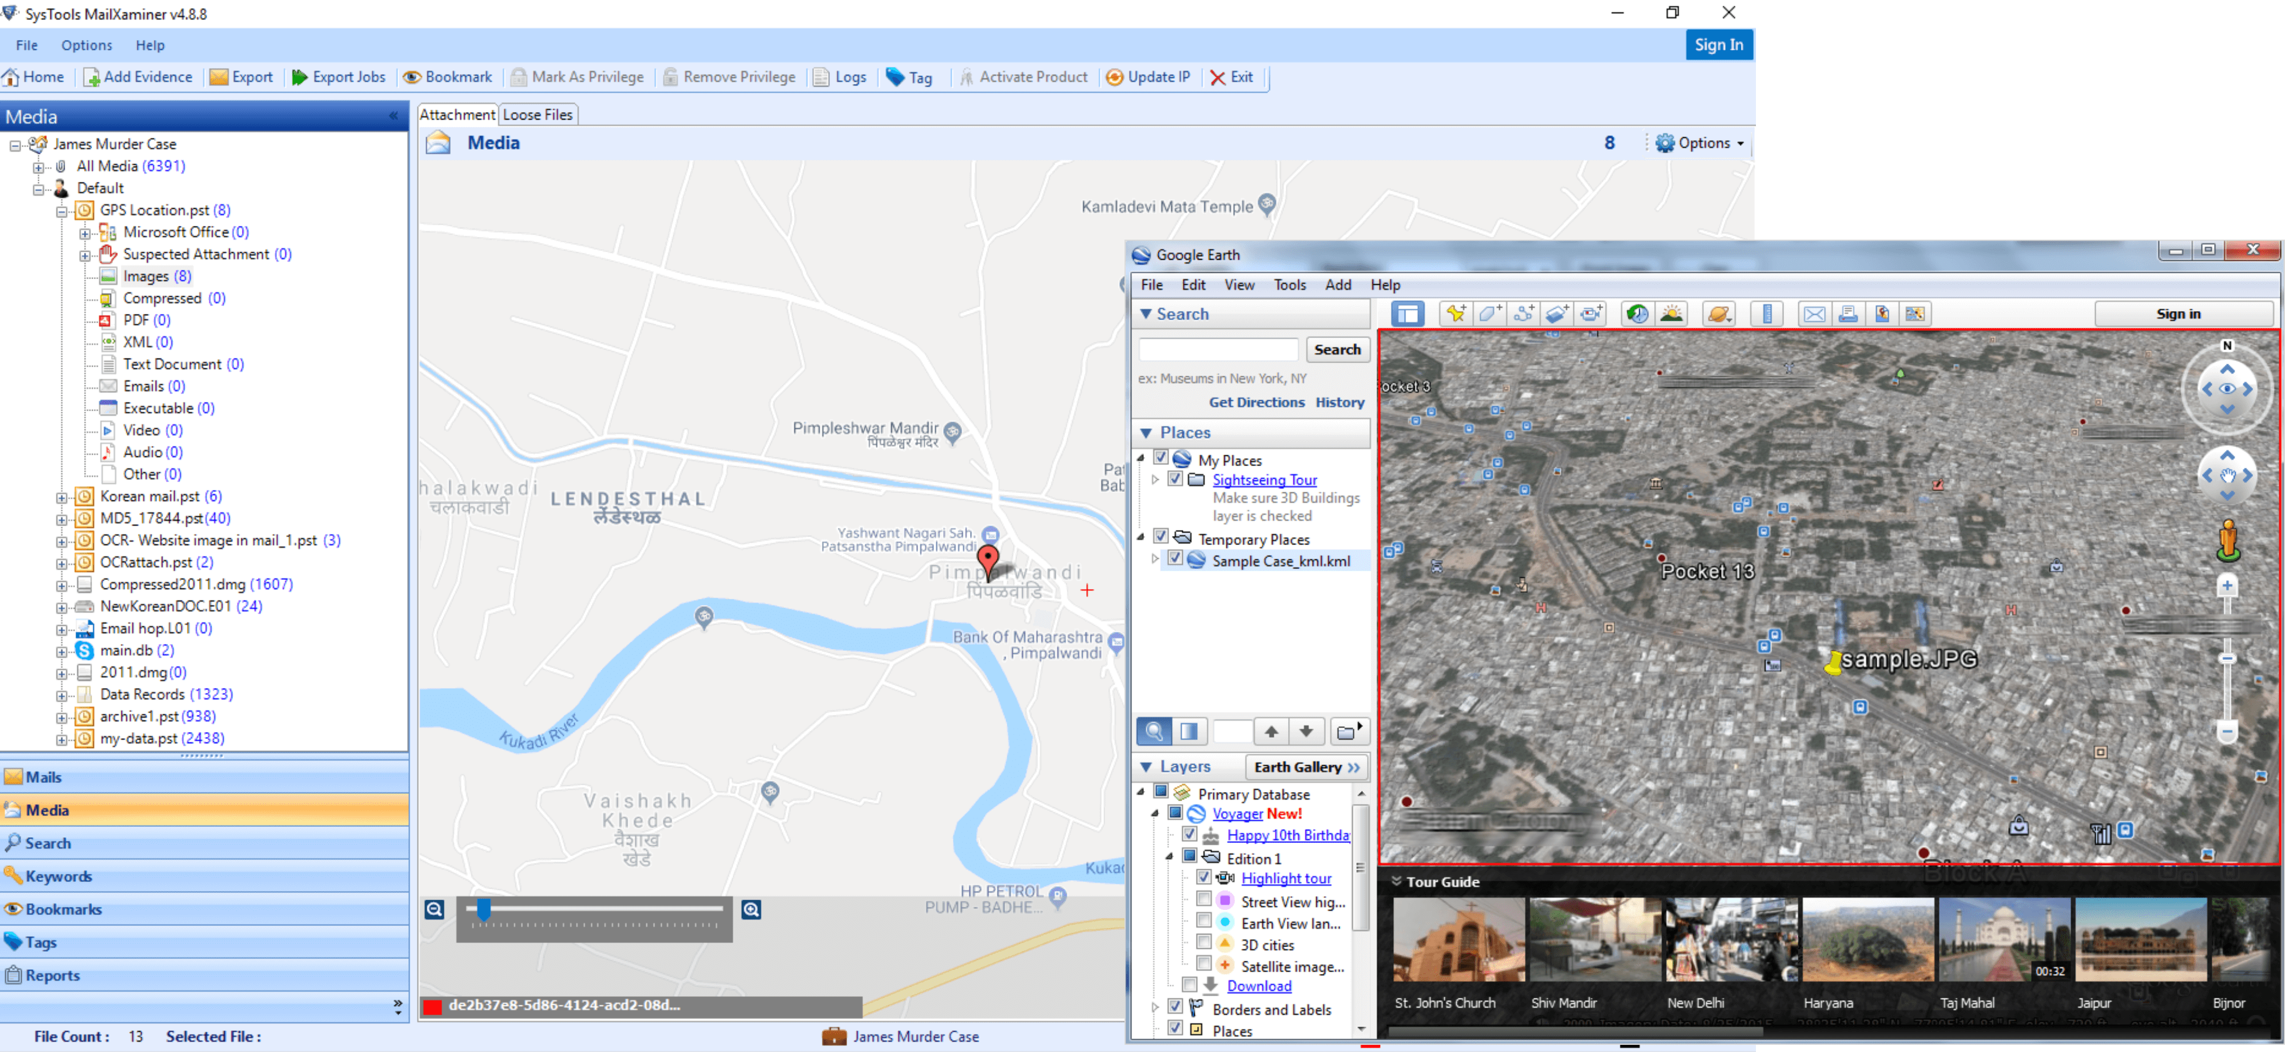Enable the 3D cities layer checkbox
Image resolution: width=2285 pixels, height=1054 pixels.
tap(1204, 942)
